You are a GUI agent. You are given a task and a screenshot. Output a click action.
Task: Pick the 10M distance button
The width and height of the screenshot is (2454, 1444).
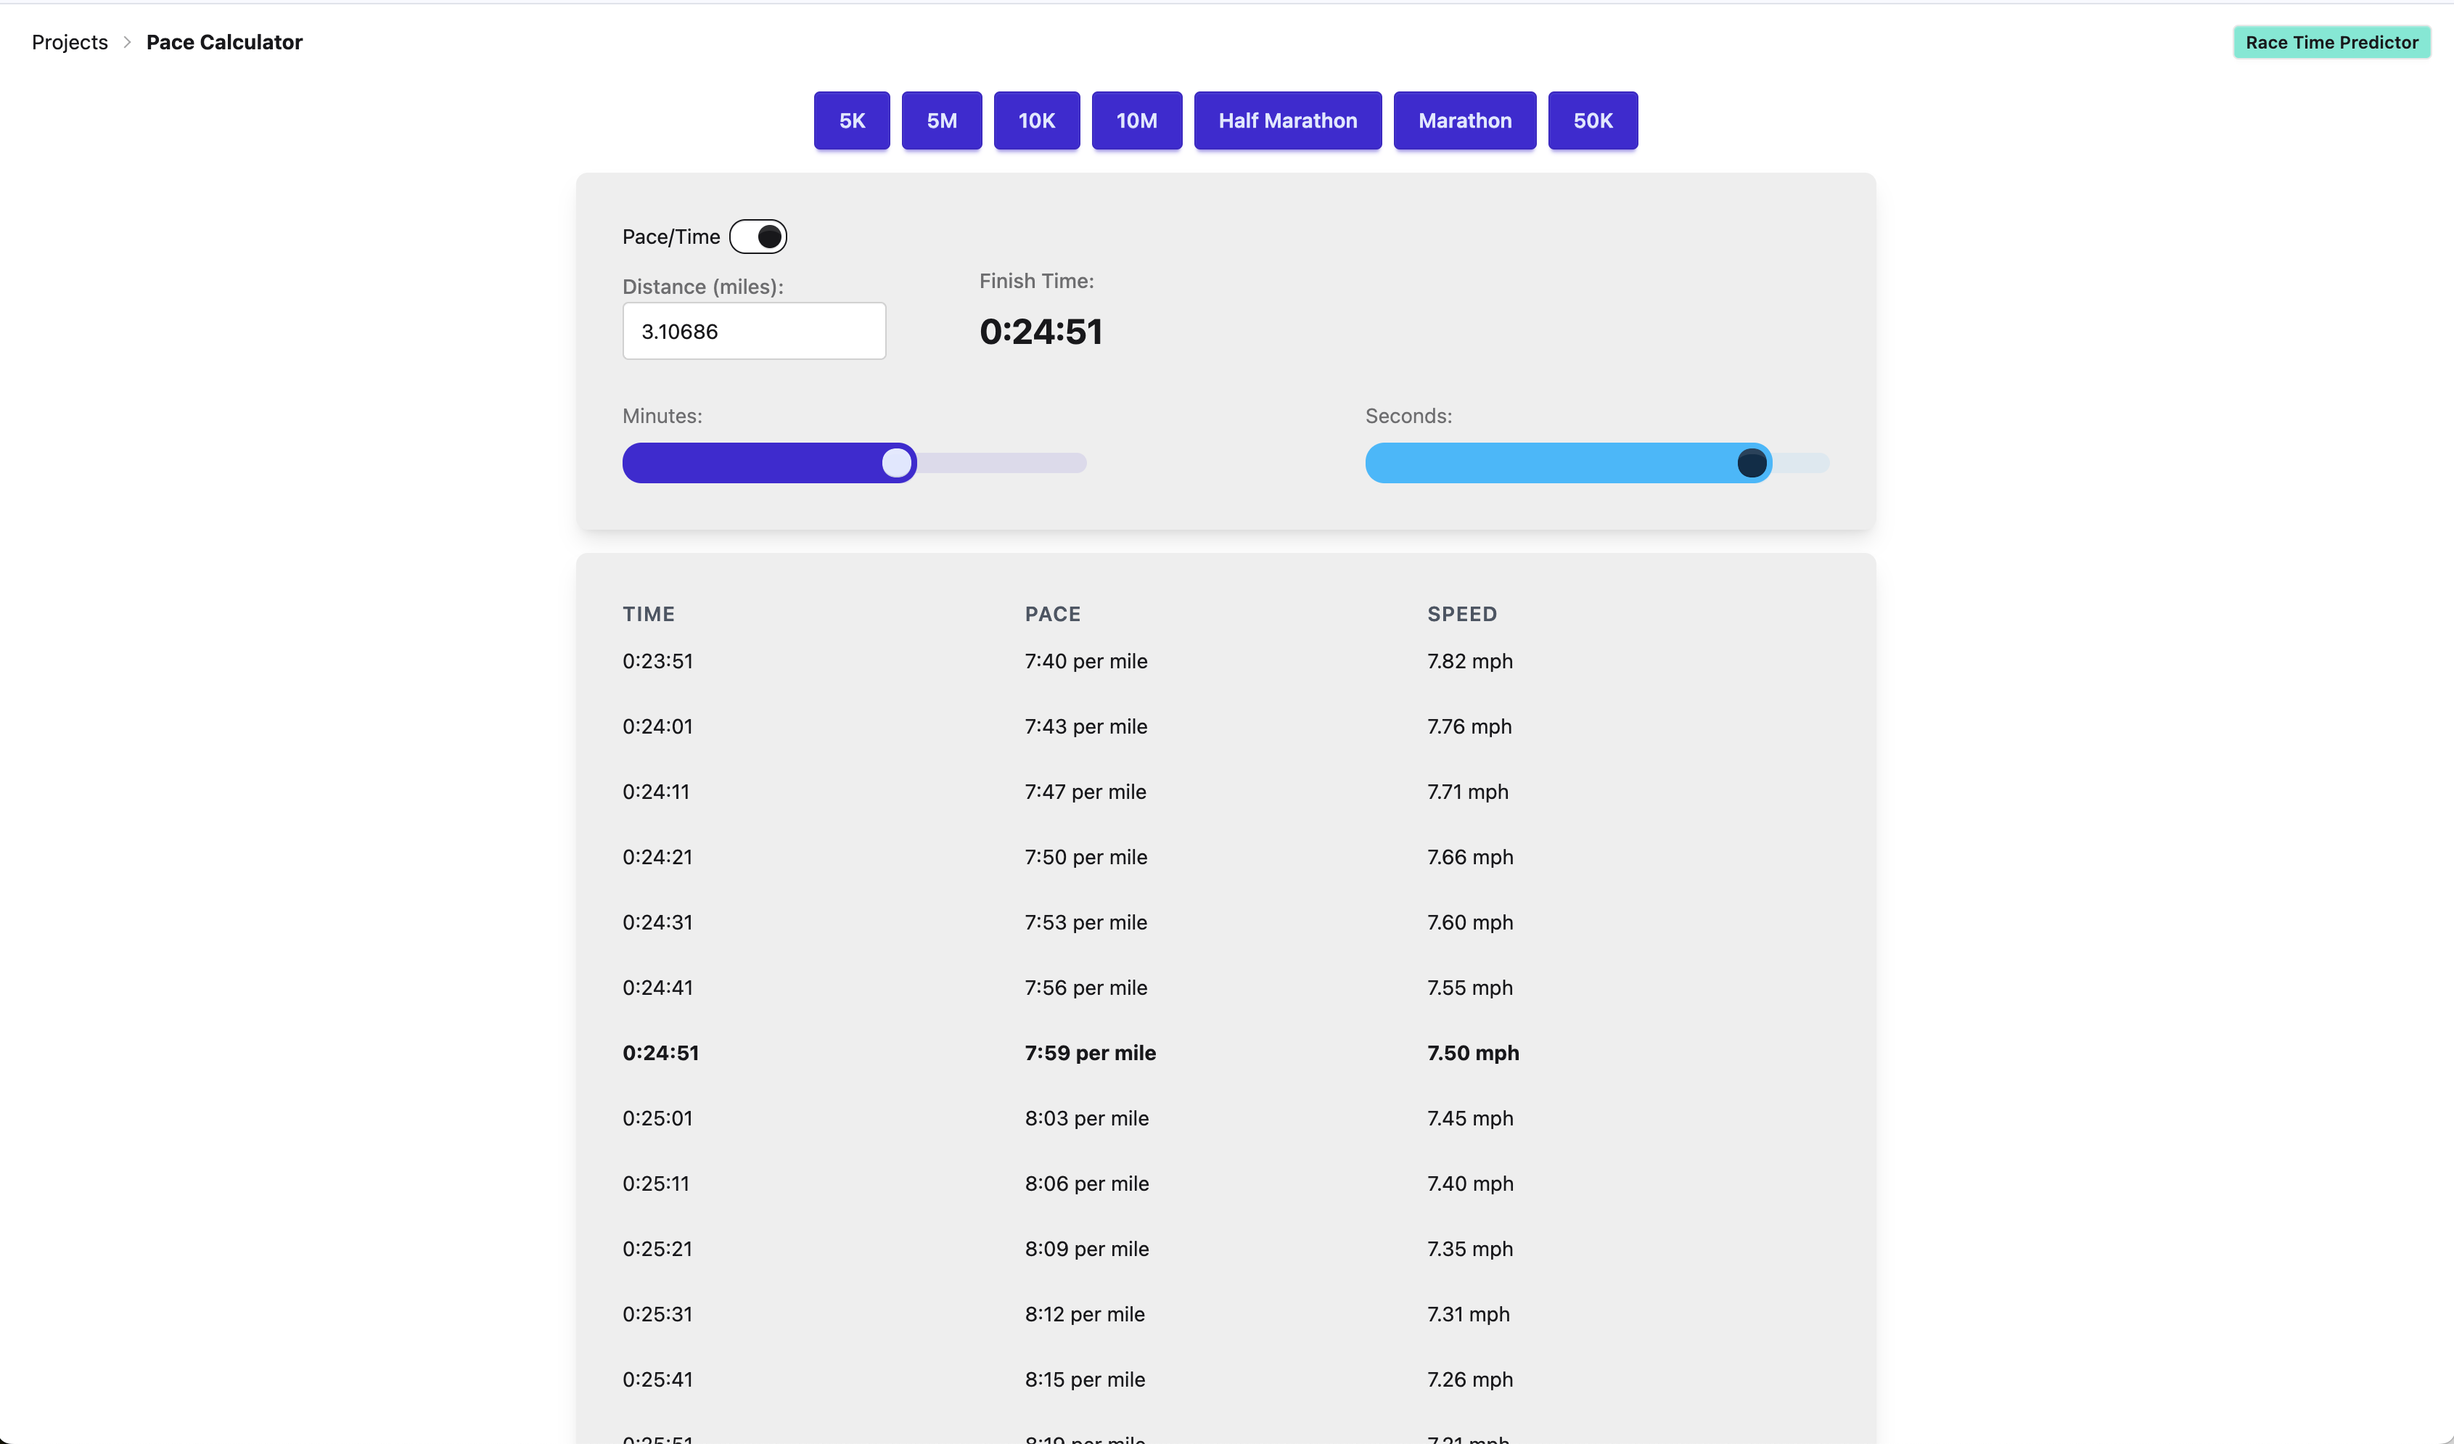click(x=1136, y=120)
